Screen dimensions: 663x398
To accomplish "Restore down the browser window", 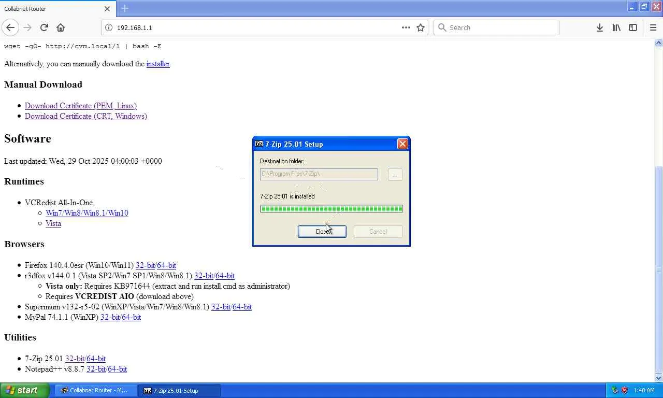I will [x=644, y=7].
